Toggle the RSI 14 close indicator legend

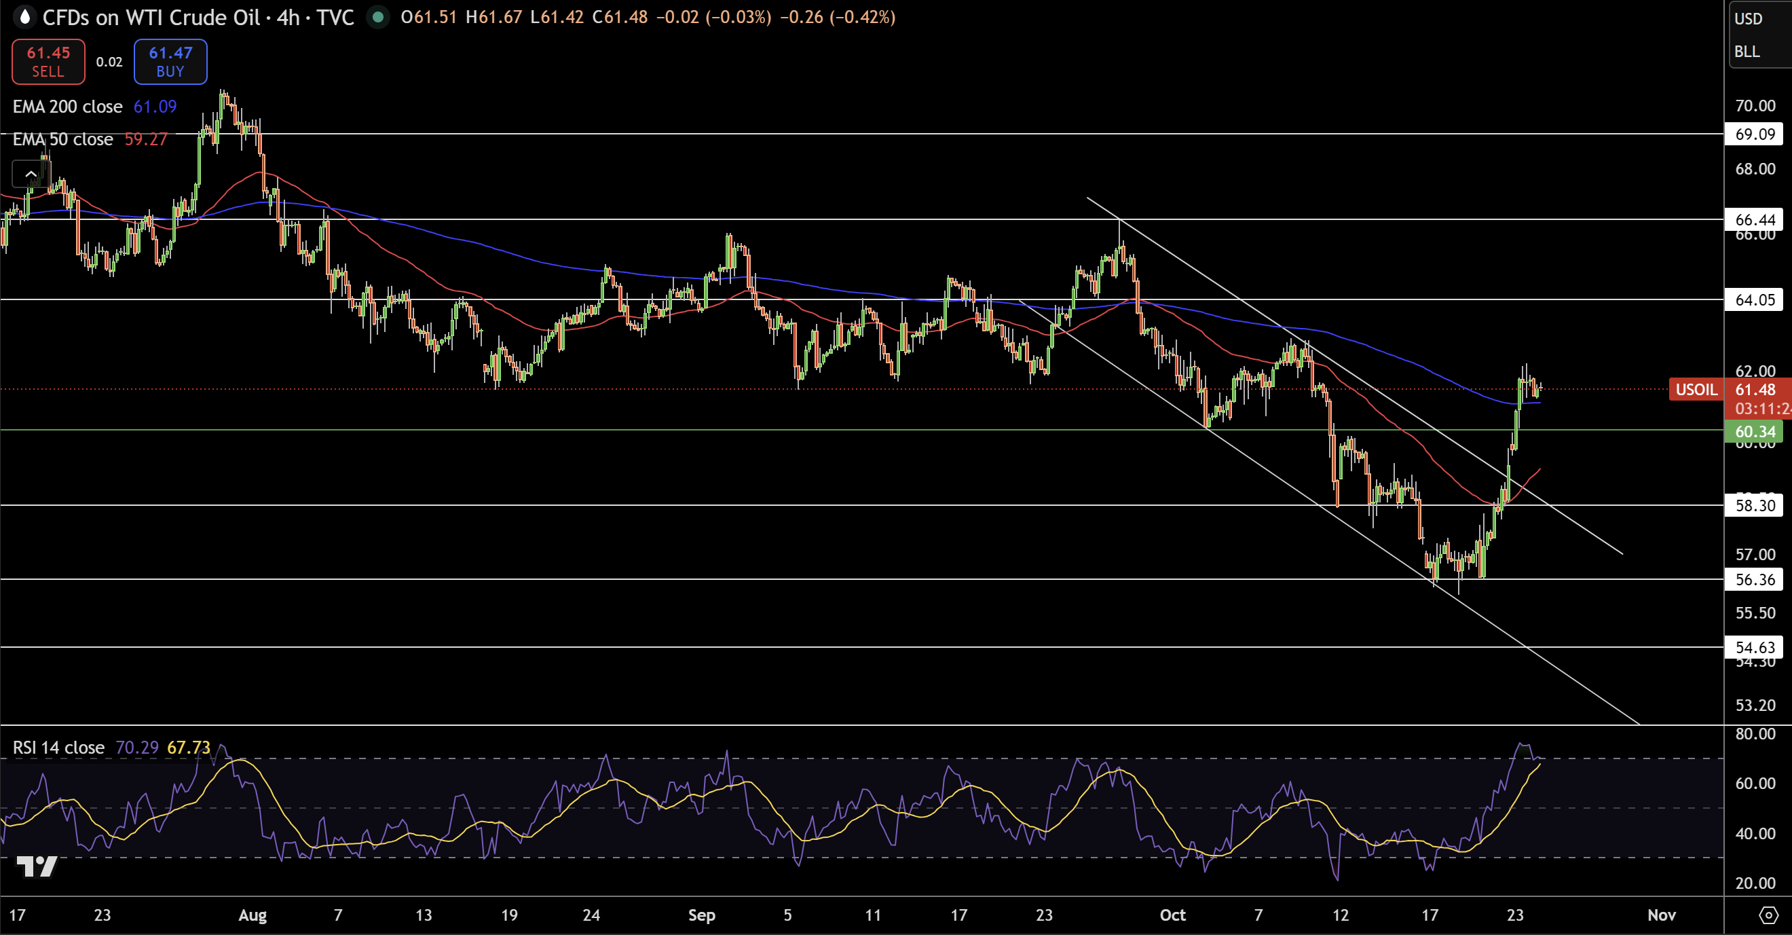(58, 747)
